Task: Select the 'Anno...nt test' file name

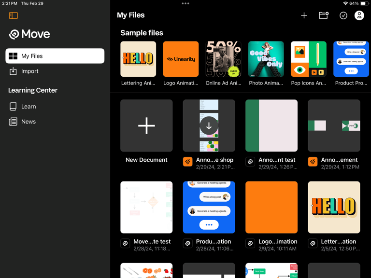Action: [x=277, y=160]
